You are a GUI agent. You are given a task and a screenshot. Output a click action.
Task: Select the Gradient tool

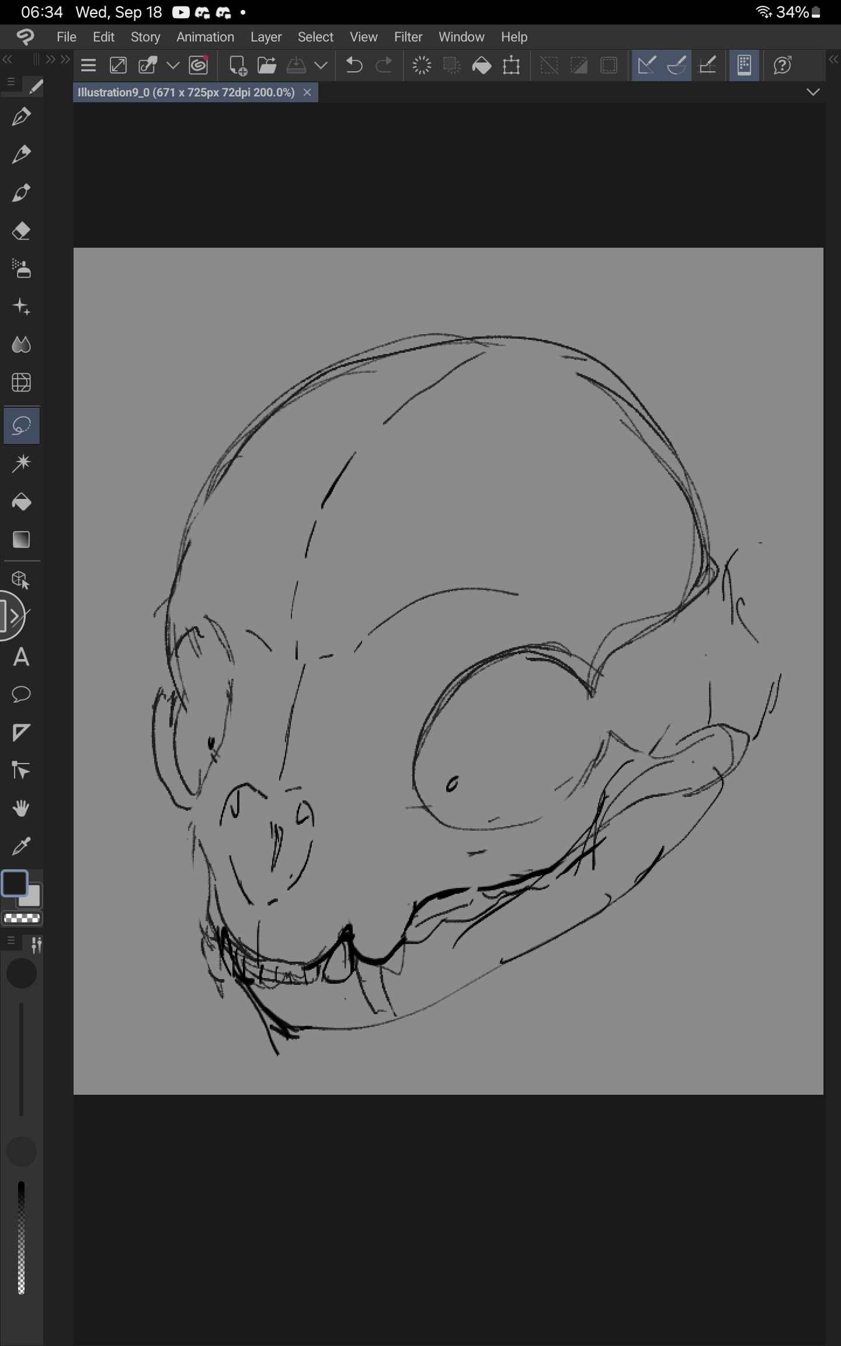[22, 540]
